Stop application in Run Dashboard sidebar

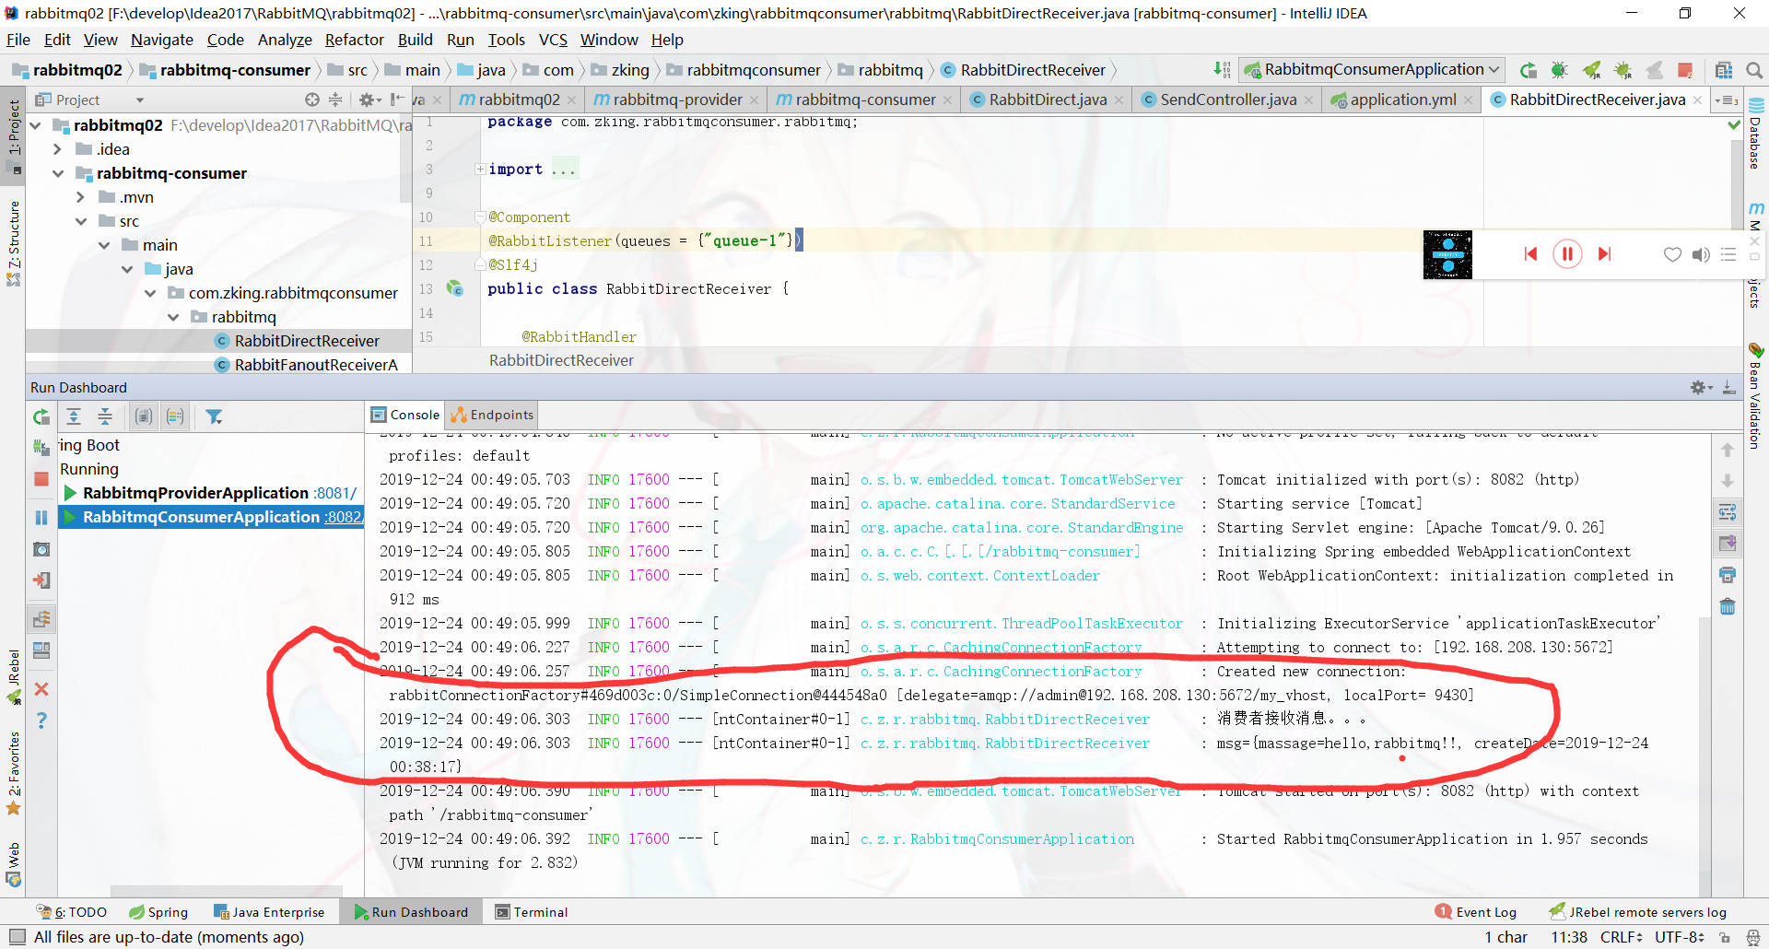[41, 479]
